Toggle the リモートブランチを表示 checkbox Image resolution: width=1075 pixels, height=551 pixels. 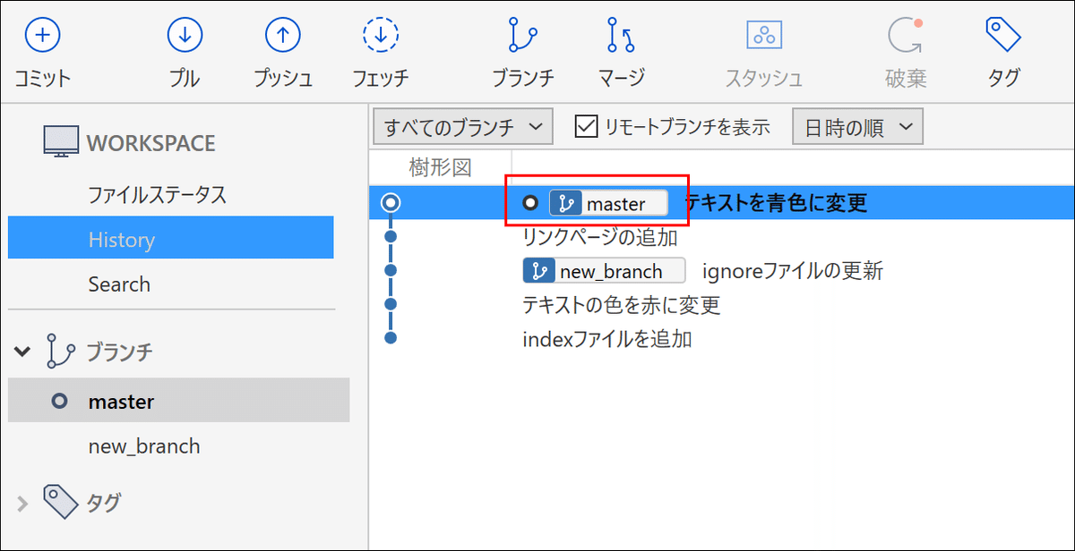(586, 126)
